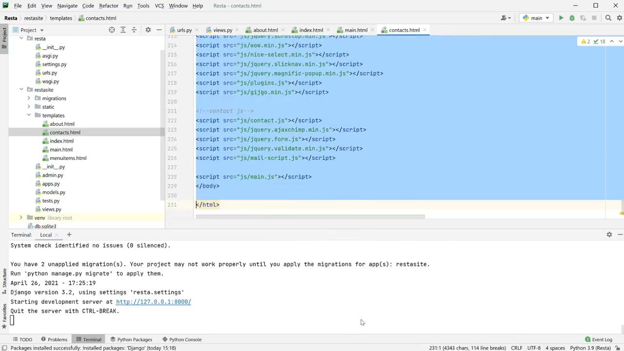
Task: Select Python 3.9 (Resta) interpreter
Action: (590, 348)
